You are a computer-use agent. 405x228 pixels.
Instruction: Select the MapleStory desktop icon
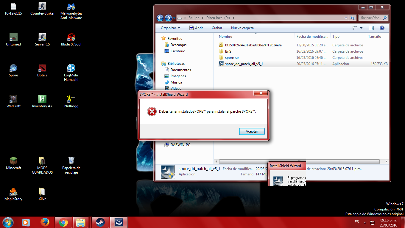click(x=13, y=194)
